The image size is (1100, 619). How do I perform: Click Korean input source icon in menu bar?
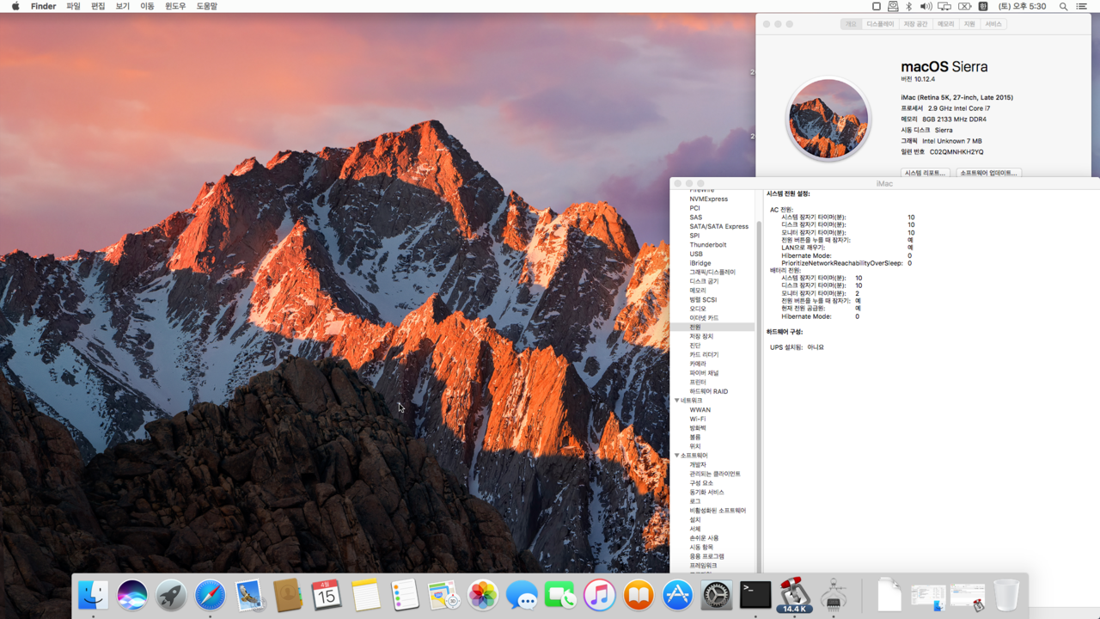(x=983, y=6)
